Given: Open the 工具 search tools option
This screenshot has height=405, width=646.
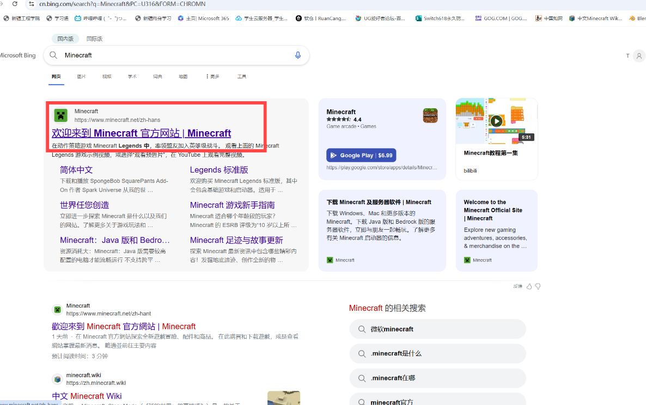Looking at the screenshot, I should click(x=242, y=77).
